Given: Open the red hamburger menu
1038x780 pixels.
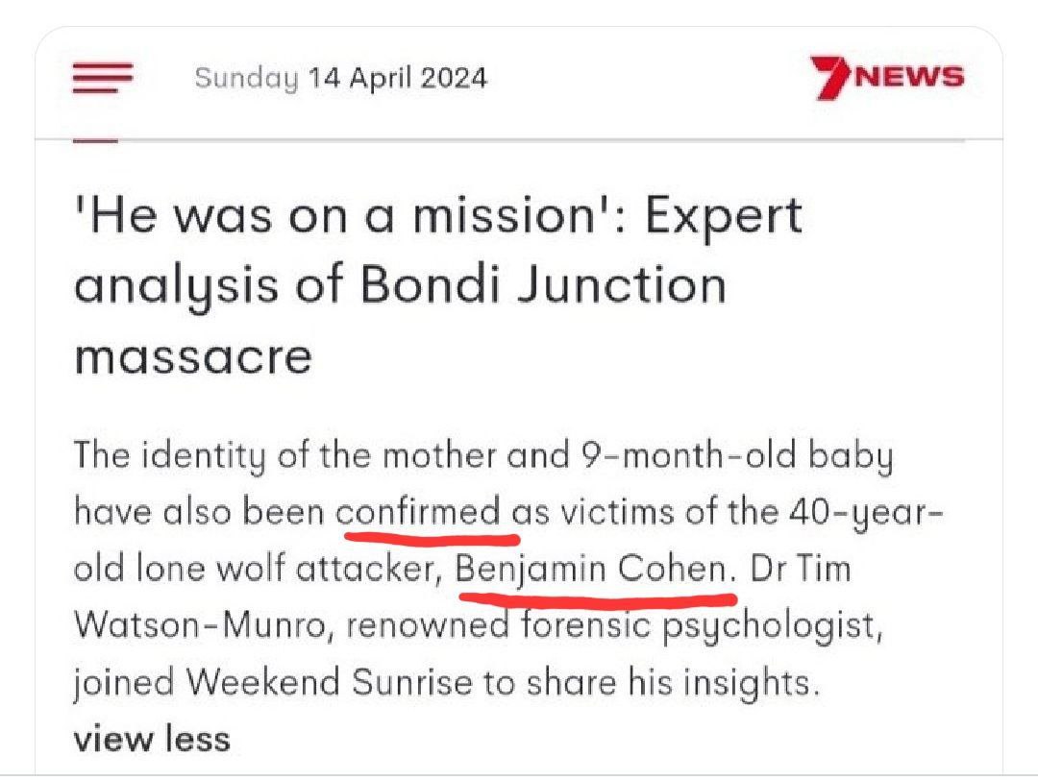Looking at the screenshot, I should pos(102,78).
